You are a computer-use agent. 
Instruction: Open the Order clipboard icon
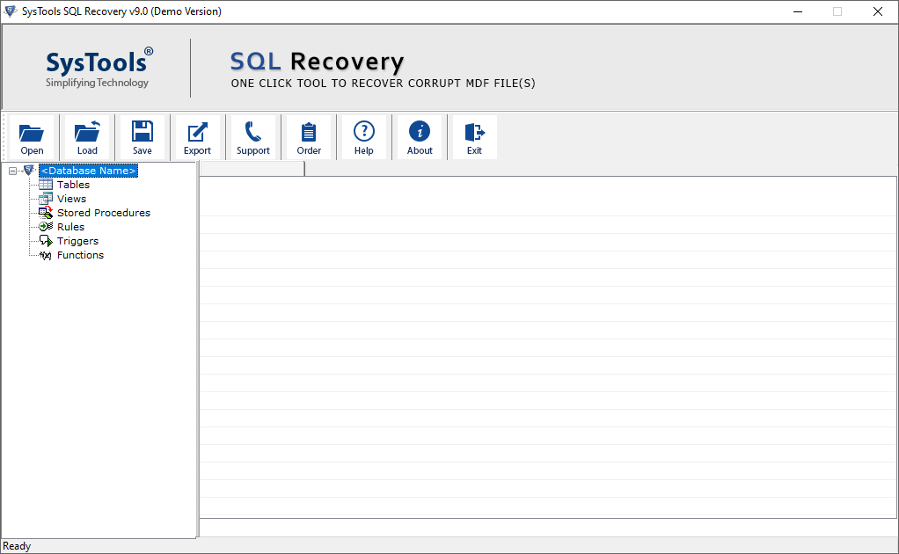[x=309, y=136]
